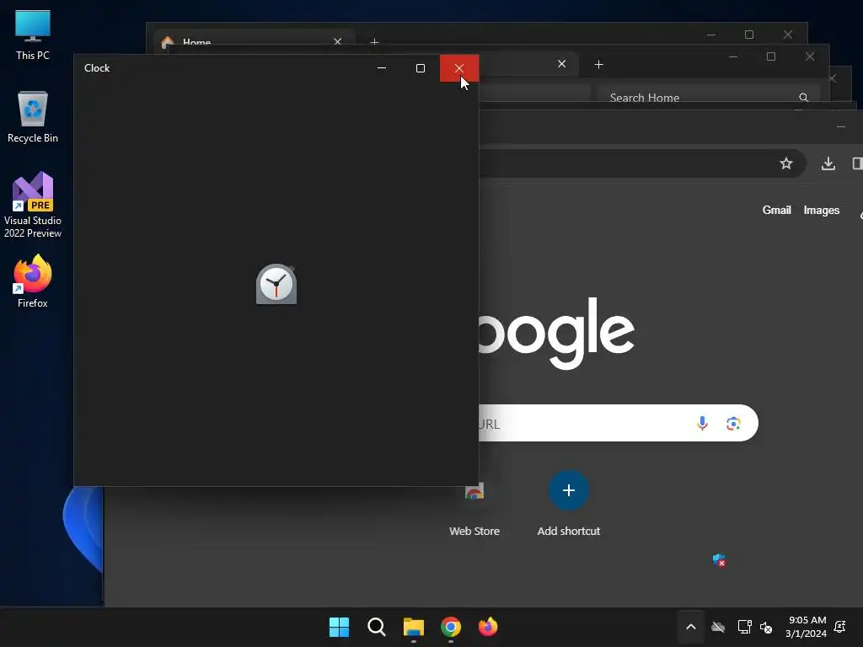Close the second File Explorer window
This screenshot has width=863, height=647.
click(x=810, y=56)
